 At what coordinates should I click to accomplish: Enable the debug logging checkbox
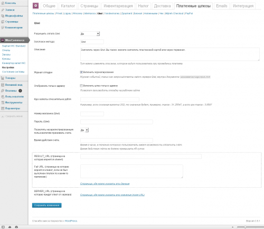click(81, 72)
